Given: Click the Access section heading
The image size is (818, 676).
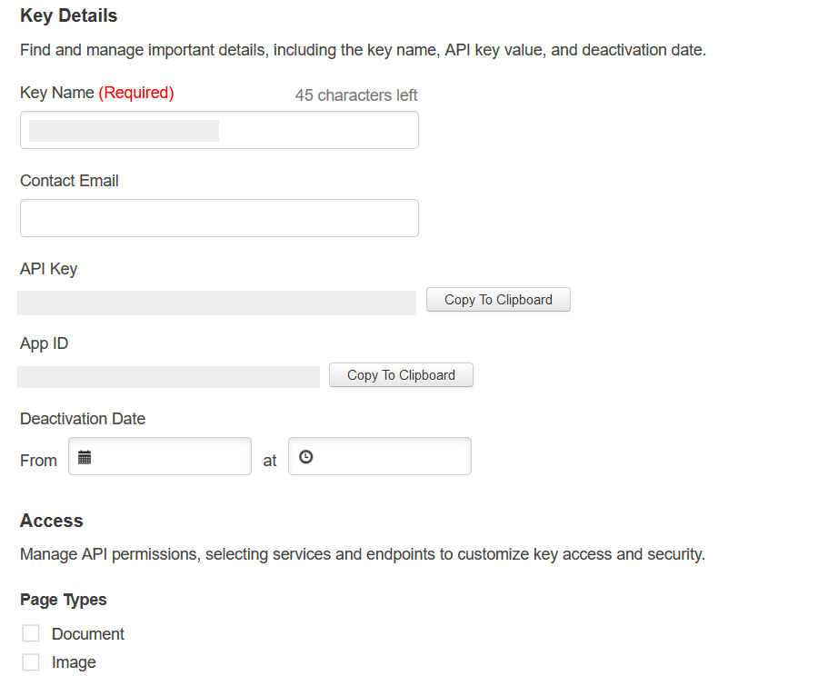Looking at the screenshot, I should (x=52, y=521).
